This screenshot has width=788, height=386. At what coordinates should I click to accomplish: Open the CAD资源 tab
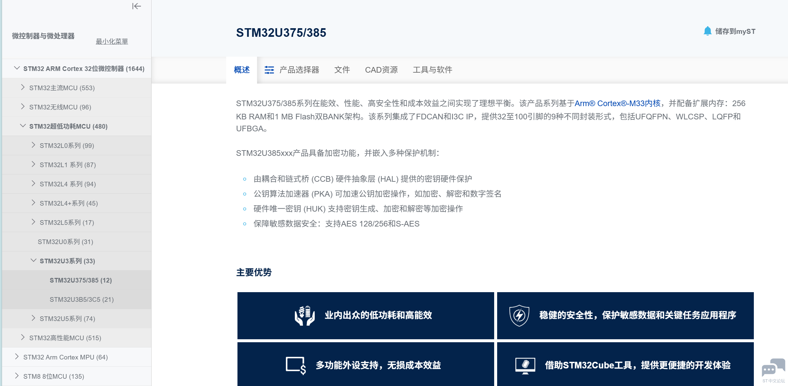click(381, 70)
